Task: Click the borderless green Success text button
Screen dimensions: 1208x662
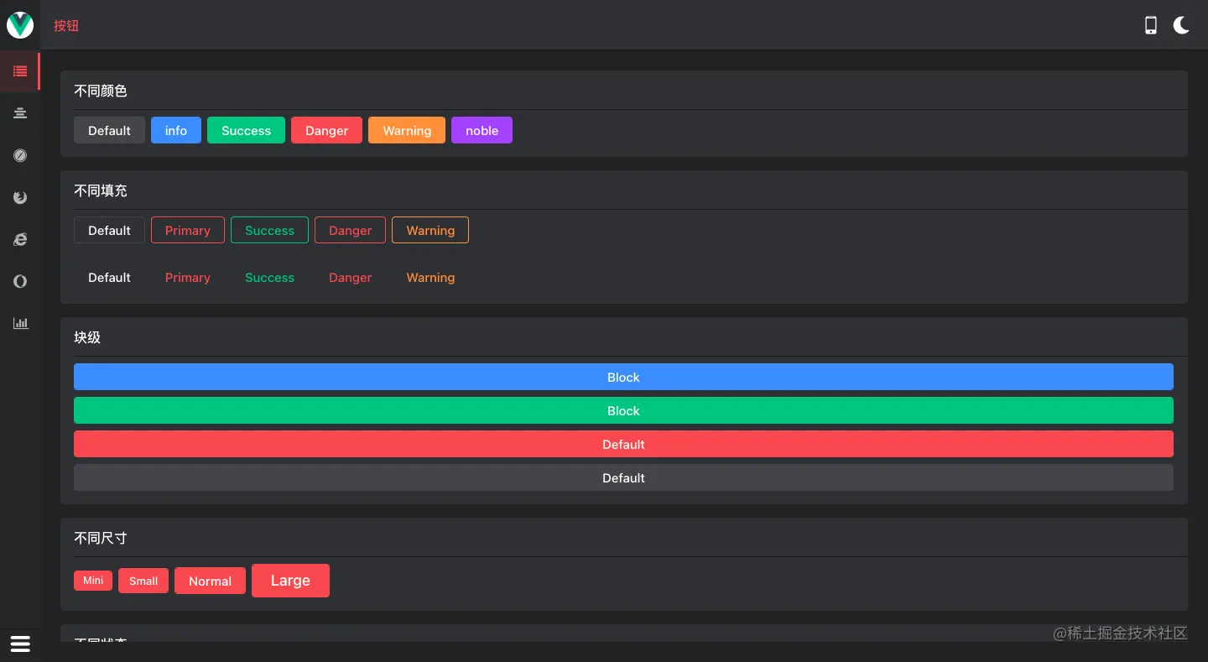Action: click(x=269, y=277)
